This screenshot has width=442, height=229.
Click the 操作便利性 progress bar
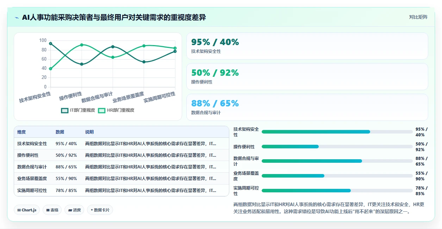[337, 147]
